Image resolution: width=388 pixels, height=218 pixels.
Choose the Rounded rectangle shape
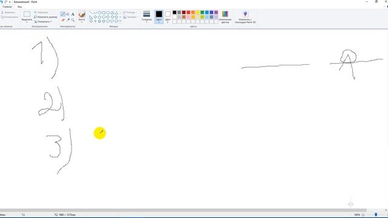click(x=108, y=13)
